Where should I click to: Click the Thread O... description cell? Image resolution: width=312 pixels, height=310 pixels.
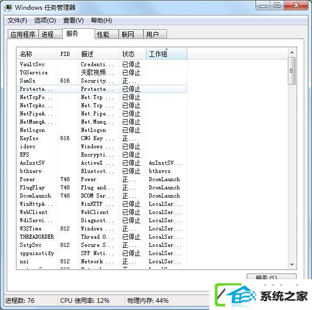click(97, 237)
